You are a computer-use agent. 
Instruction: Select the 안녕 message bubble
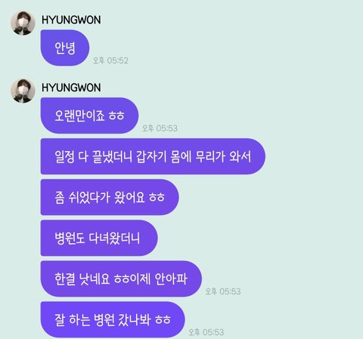(65, 48)
